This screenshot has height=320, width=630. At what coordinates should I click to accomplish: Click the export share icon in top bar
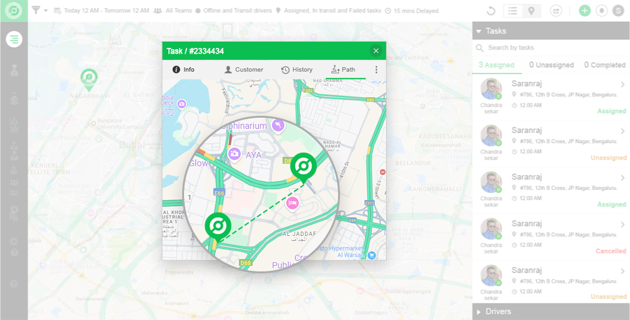pyautogui.click(x=556, y=11)
